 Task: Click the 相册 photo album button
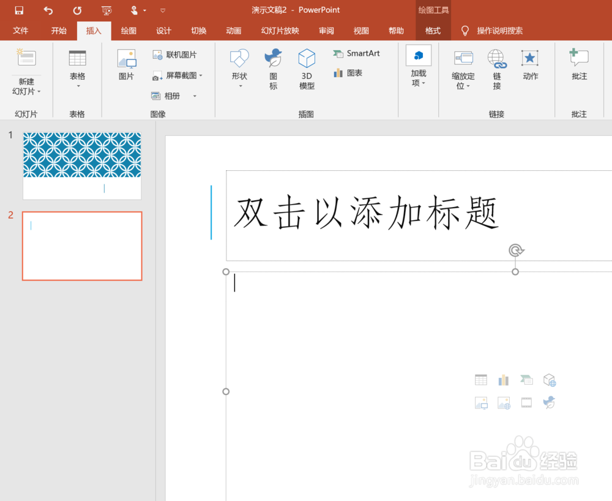pyautogui.click(x=166, y=96)
